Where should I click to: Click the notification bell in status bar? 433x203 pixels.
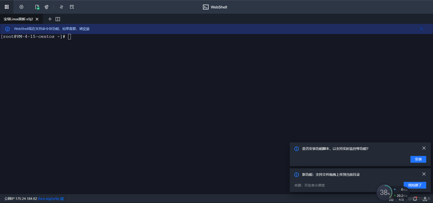click(x=415, y=199)
